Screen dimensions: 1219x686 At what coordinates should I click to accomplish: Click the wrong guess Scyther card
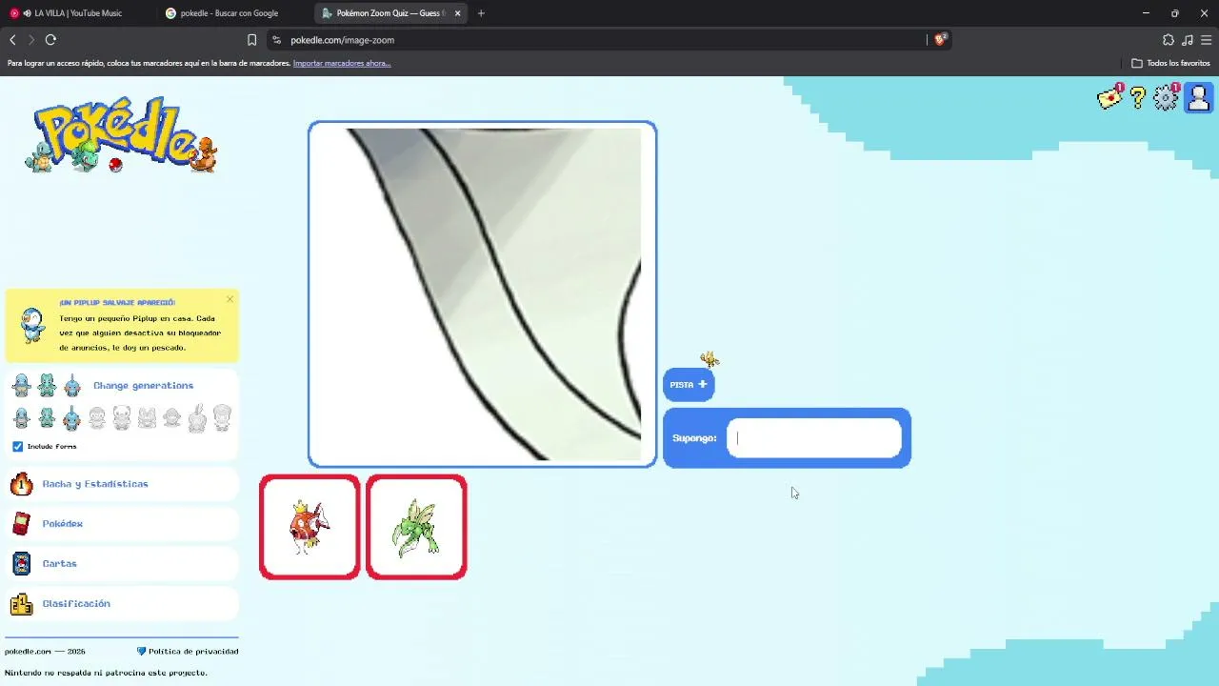(x=416, y=527)
